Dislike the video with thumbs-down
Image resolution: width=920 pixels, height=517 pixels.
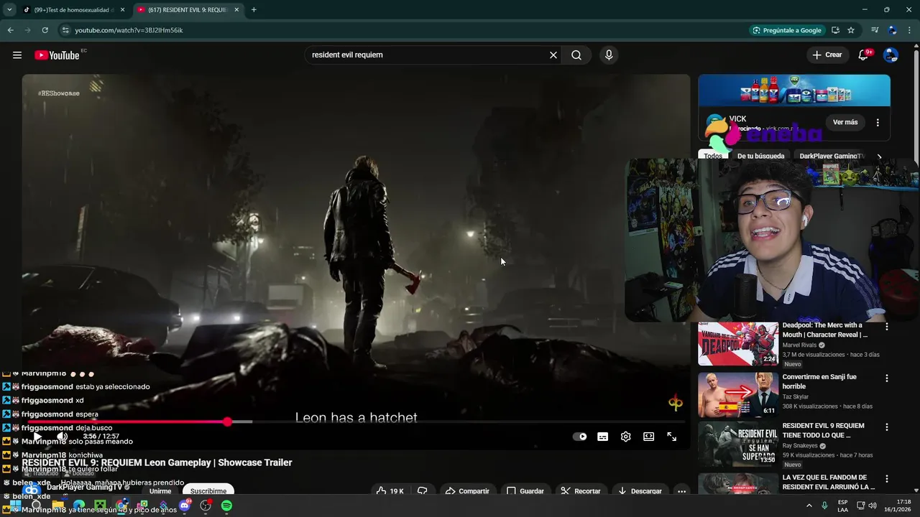423,491
